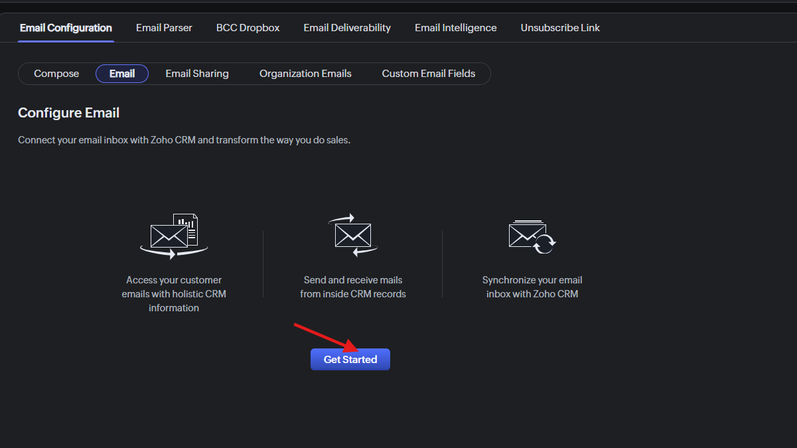Click the 'Synchronize your email inbox' caption
This screenshot has height=448, width=797.
532,287
